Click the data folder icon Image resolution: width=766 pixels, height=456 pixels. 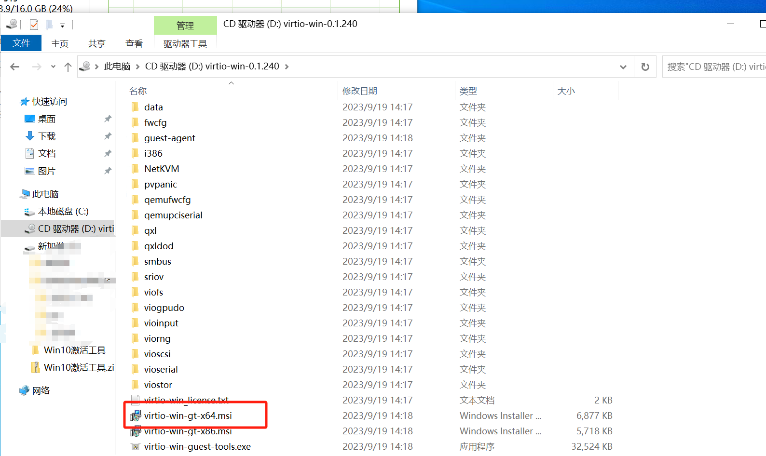[x=135, y=107]
